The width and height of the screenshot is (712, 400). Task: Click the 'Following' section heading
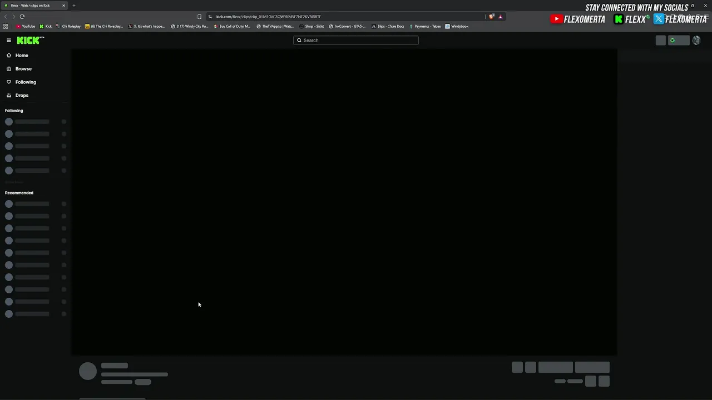coord(14,111)
